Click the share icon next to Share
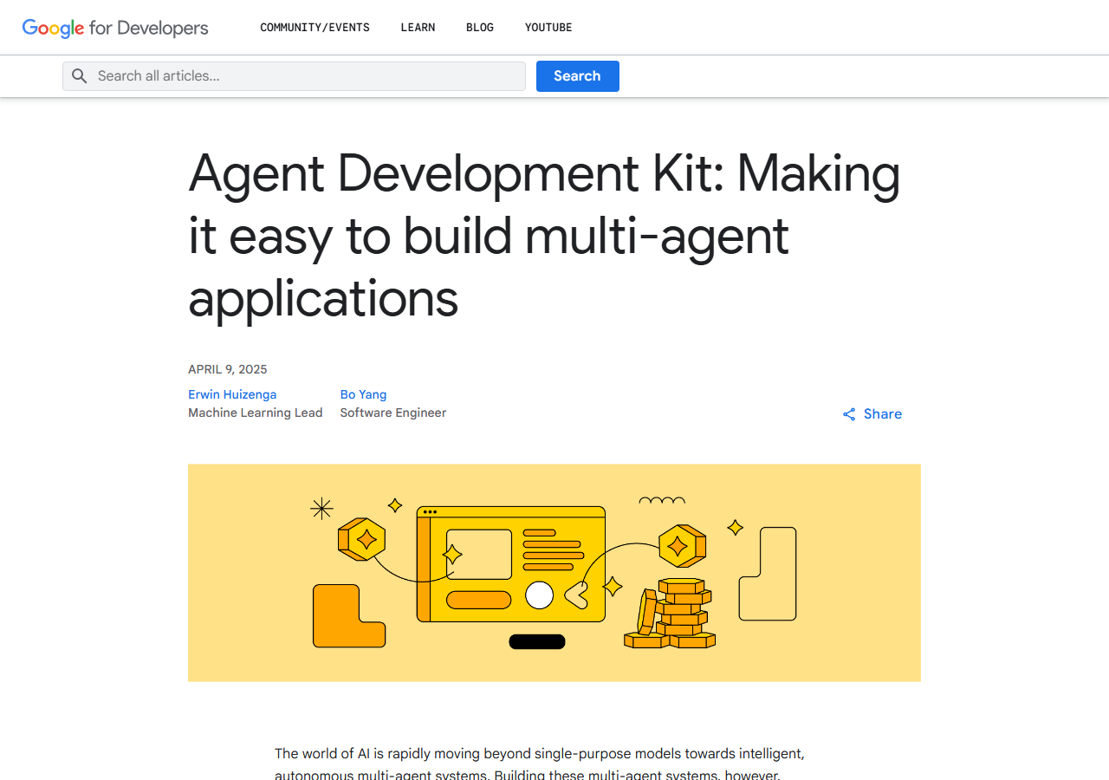Viewport: 1109px width, 780px height. coord(849,414)
